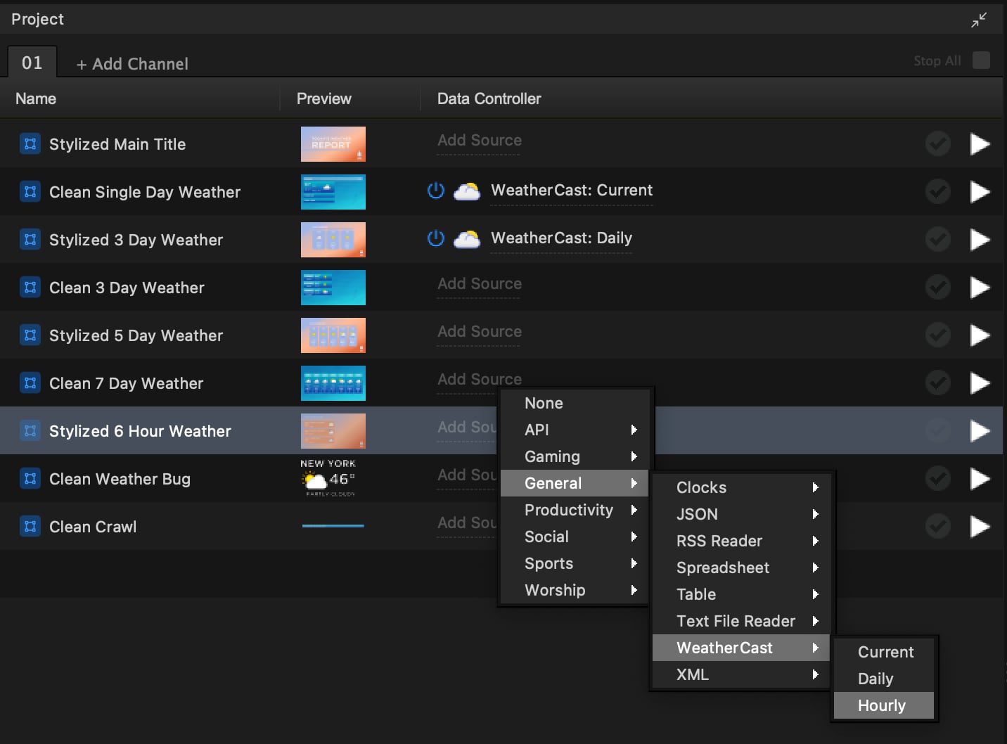Choose None in the source menu
This screenshot has width=1007, height=744.
click(574, 403)
